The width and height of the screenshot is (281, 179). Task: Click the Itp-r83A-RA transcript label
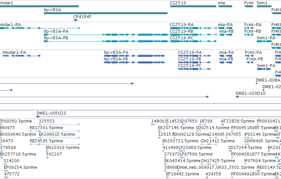pos(56,31)
